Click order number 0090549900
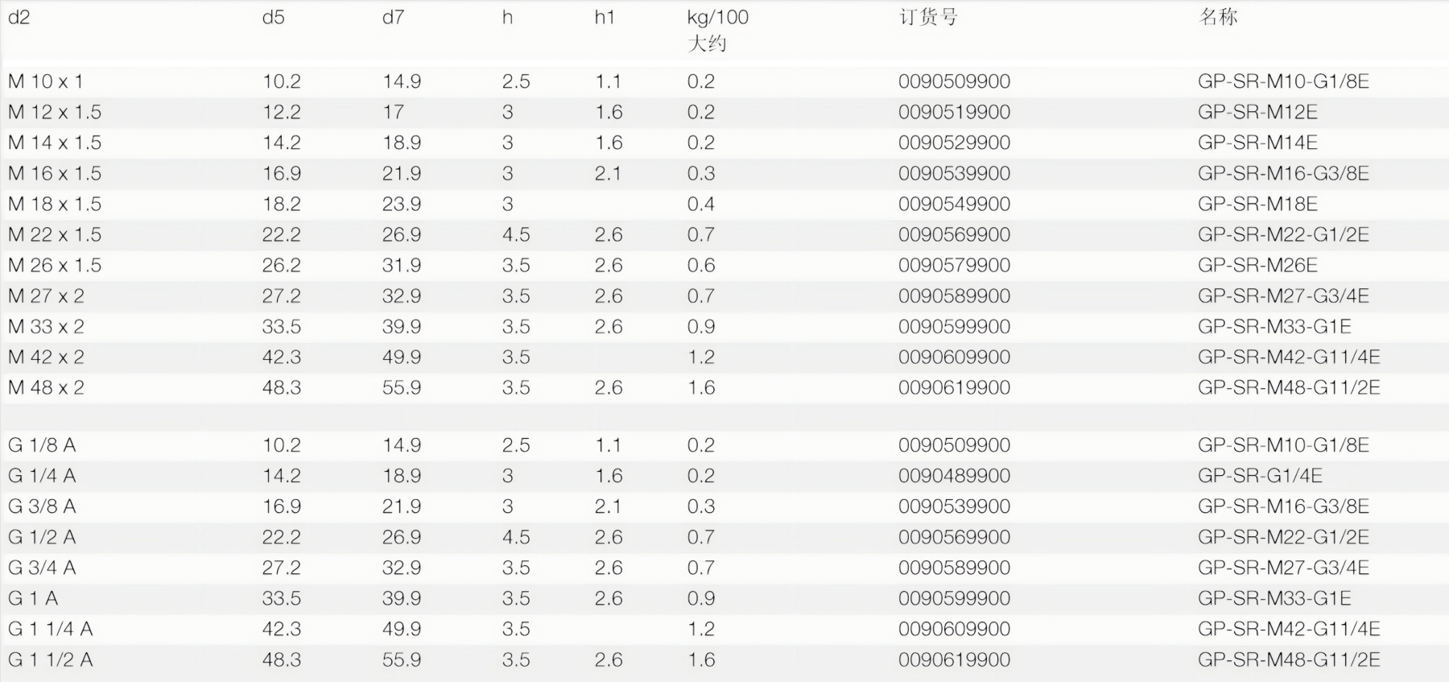The height and width of the screenshot is (682, 1449). [x=954, y=204]
